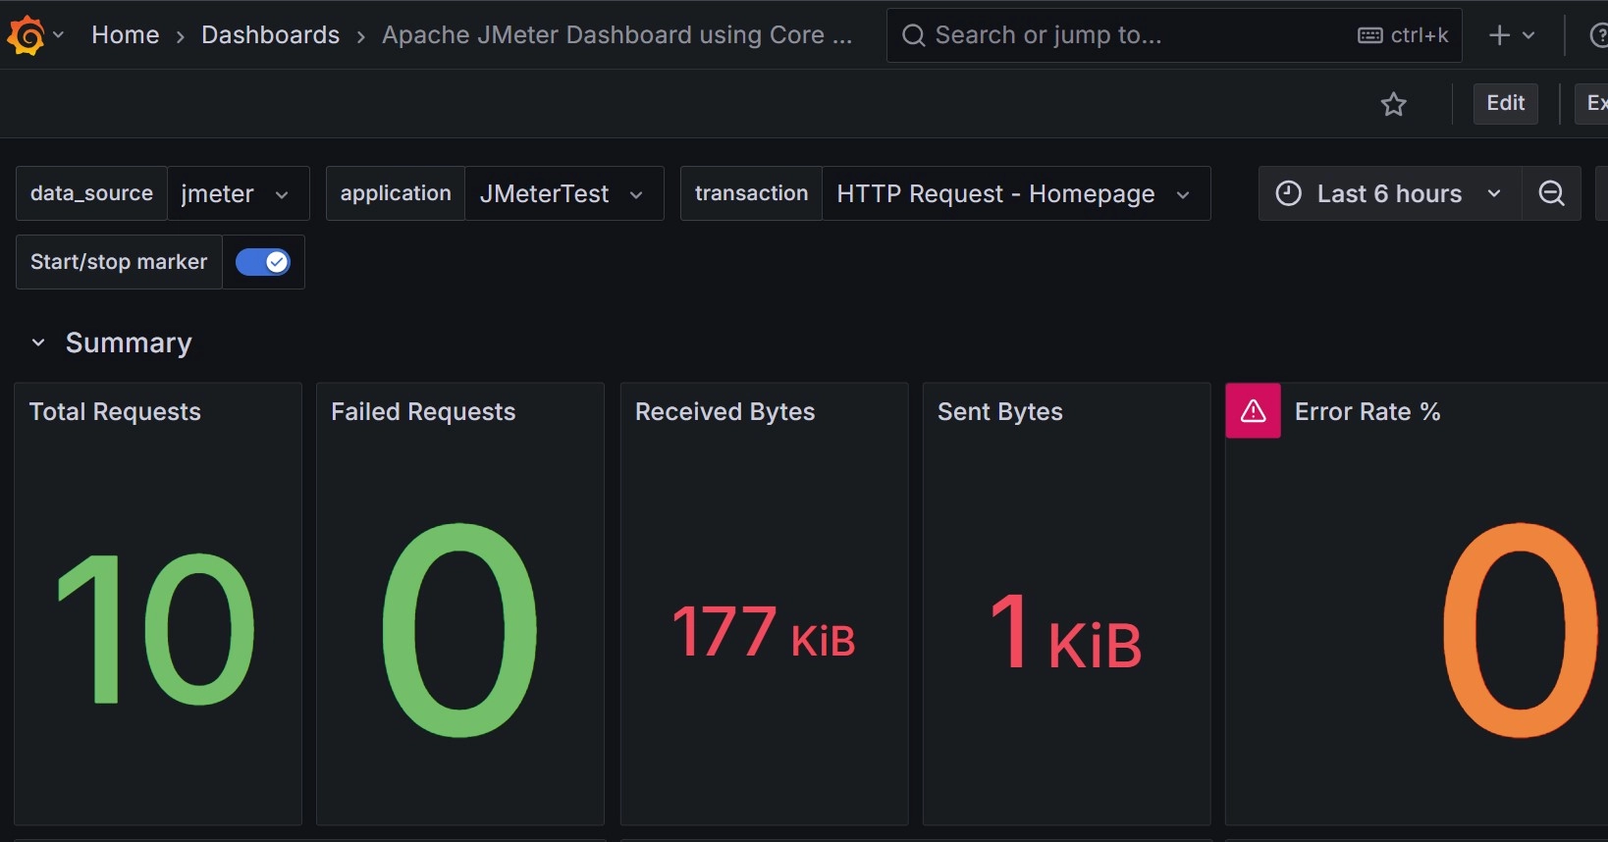Click the Edit dashboard button
The image size is (1608, 842).
coord(1505,103)
